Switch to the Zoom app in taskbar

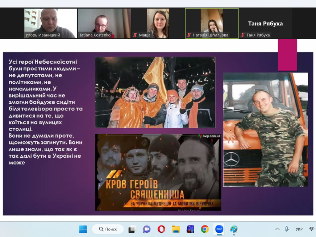[219, 229]
